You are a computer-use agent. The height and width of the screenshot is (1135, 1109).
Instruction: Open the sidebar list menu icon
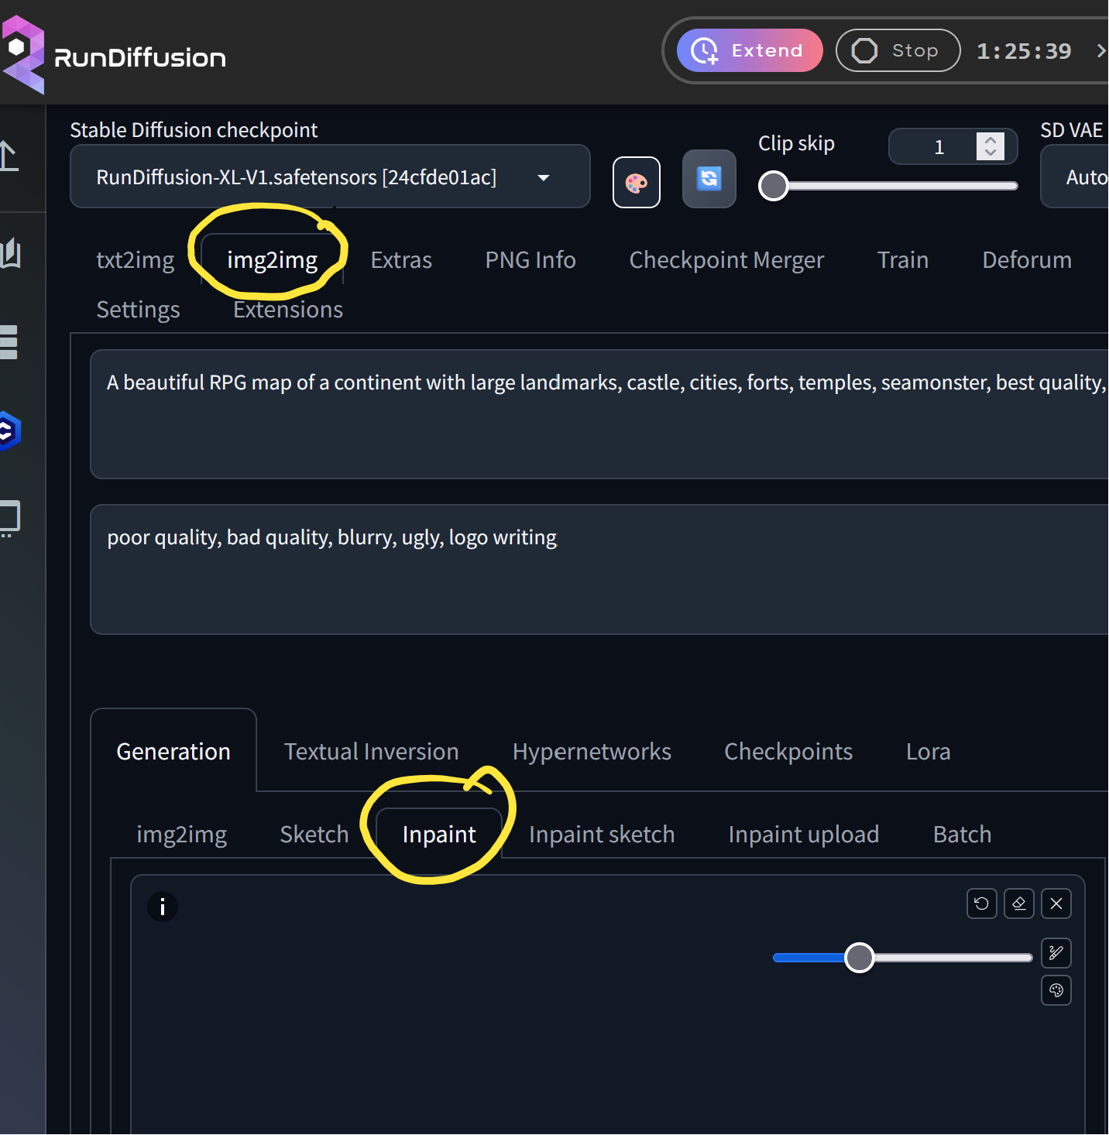[9, 342]
